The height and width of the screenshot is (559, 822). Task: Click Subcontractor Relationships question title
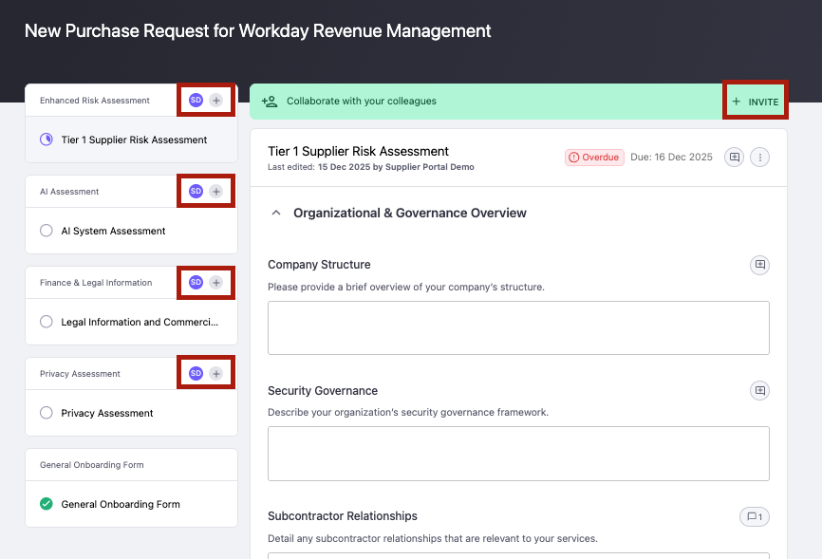pos(343,516)
